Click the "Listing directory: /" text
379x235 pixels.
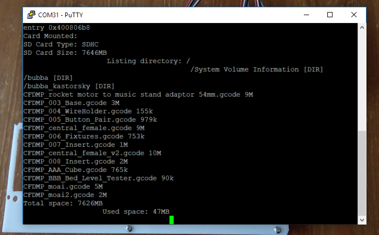pos(148,61)
